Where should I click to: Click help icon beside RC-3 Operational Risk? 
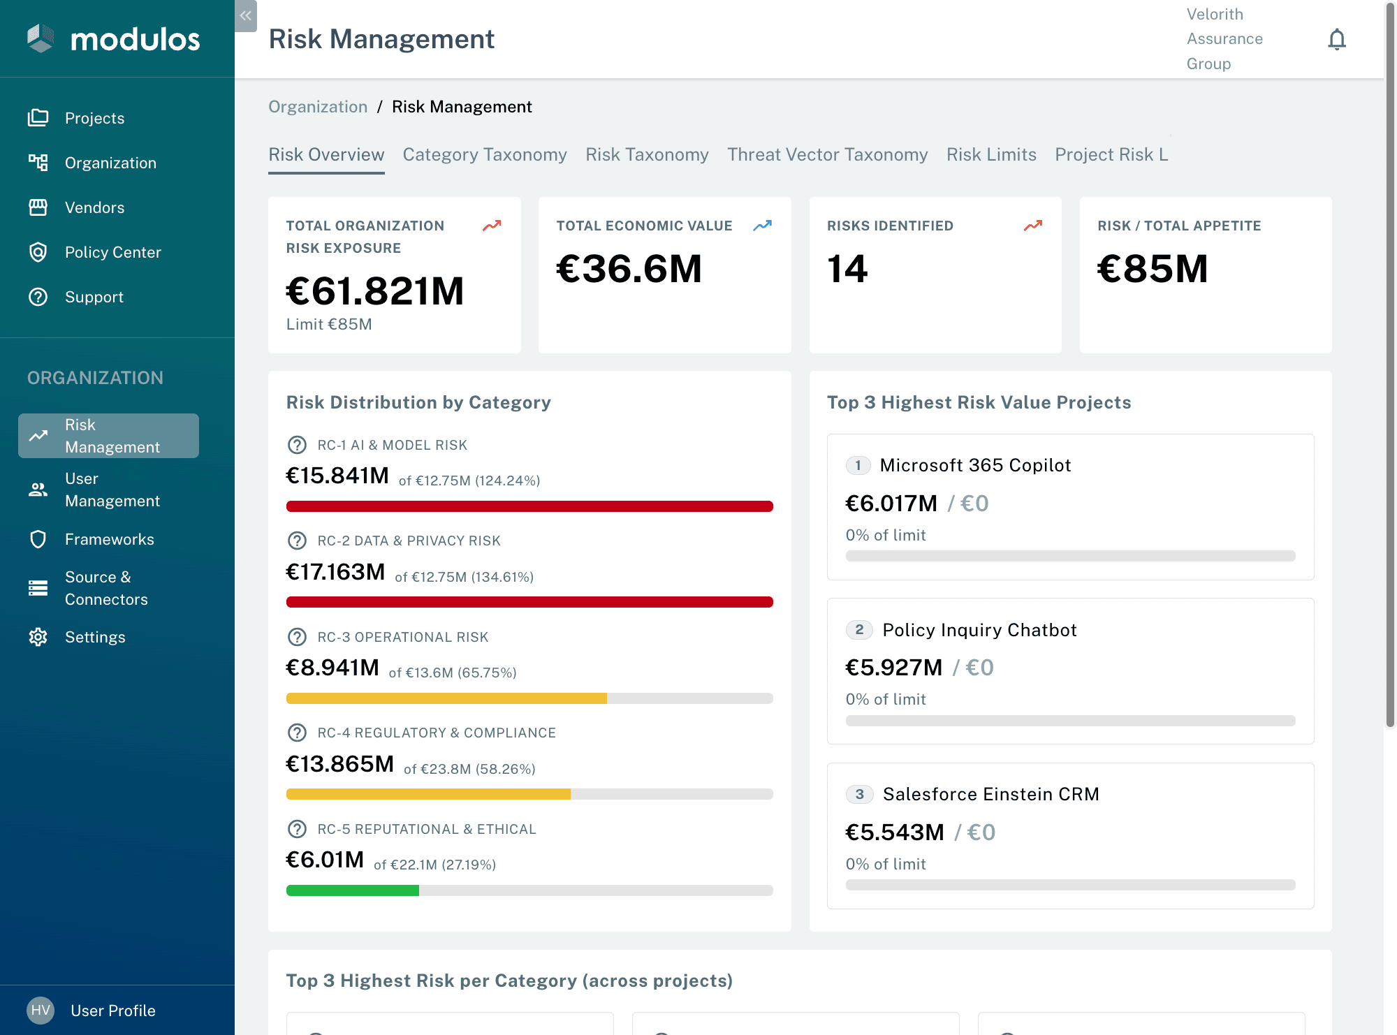pos(297,637)
